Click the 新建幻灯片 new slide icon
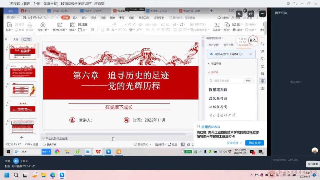 [59, 25]
